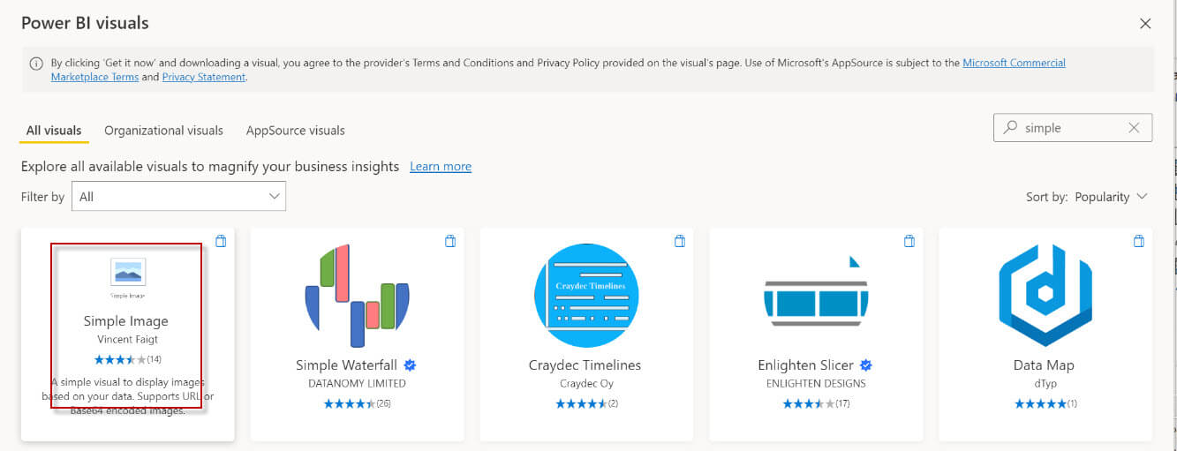Open the Learn more link
This screenshot has height=451, width=1177.
[x=440, y=167]
